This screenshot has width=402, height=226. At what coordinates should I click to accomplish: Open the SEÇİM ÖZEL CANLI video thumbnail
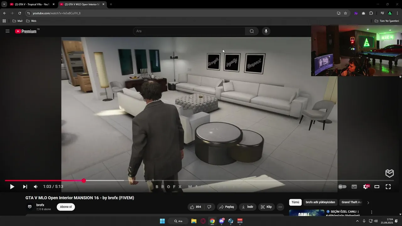pos(307,213)
